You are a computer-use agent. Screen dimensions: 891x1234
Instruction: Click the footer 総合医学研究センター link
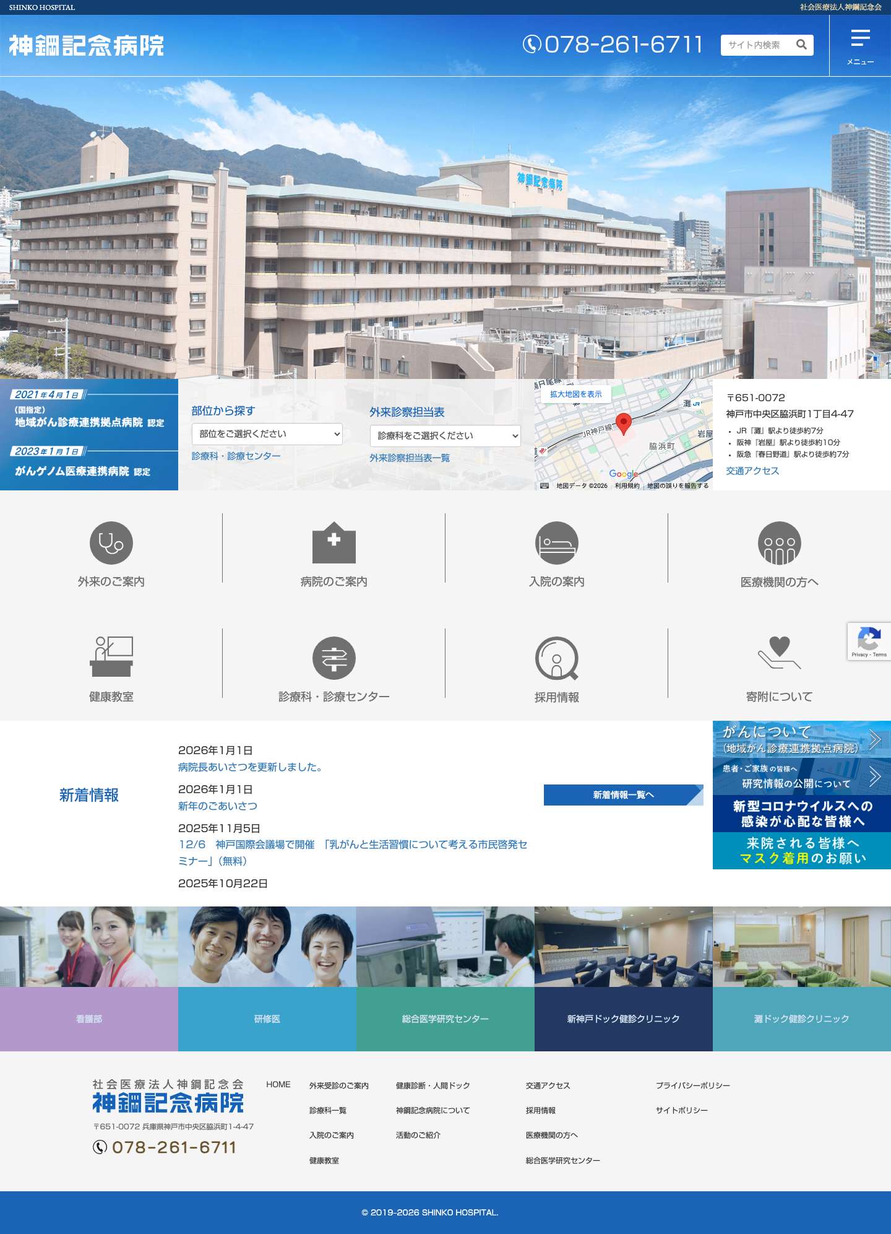[x=563, y=1161]
